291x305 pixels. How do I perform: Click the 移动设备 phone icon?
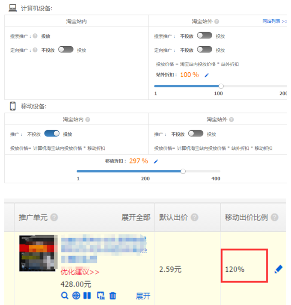pyautogui.click(x=13, y=106)
